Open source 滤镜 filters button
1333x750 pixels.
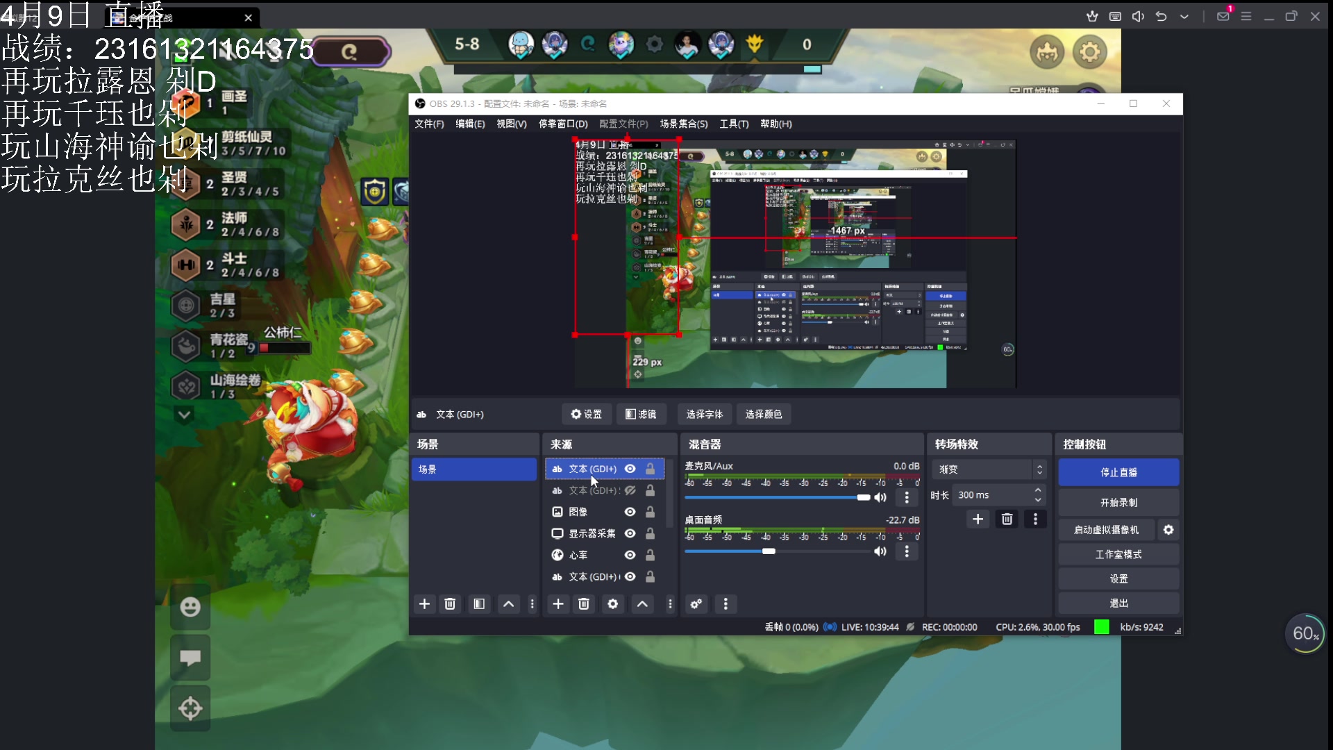coord(641,414)
